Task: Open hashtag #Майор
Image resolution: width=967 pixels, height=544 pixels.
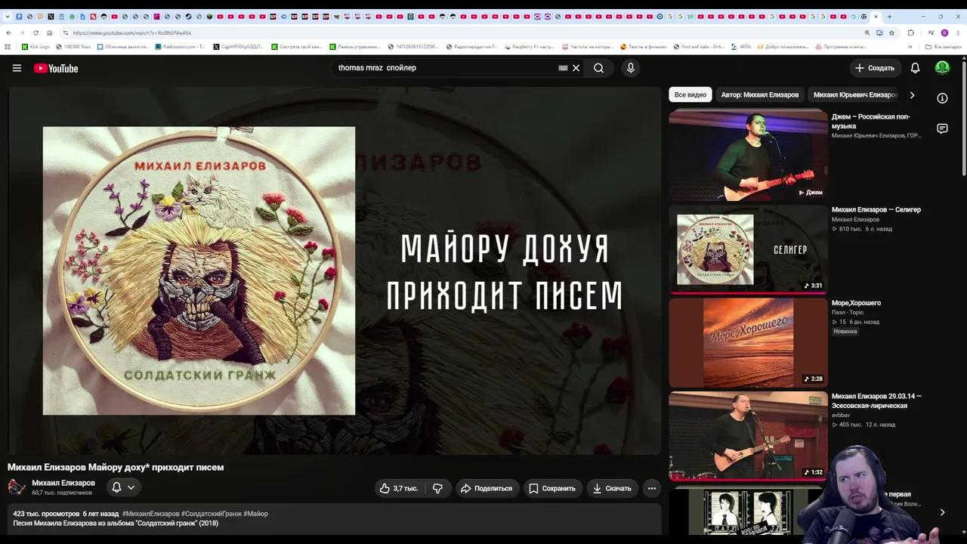Action: click(255, 514)
